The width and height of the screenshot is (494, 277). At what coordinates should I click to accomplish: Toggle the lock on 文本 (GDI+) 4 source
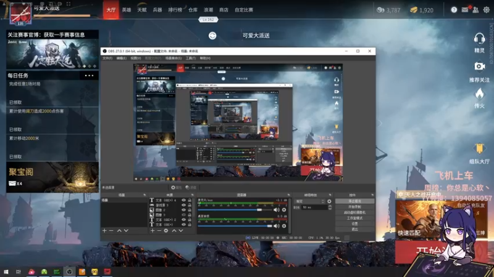click(x=190, y=200)
